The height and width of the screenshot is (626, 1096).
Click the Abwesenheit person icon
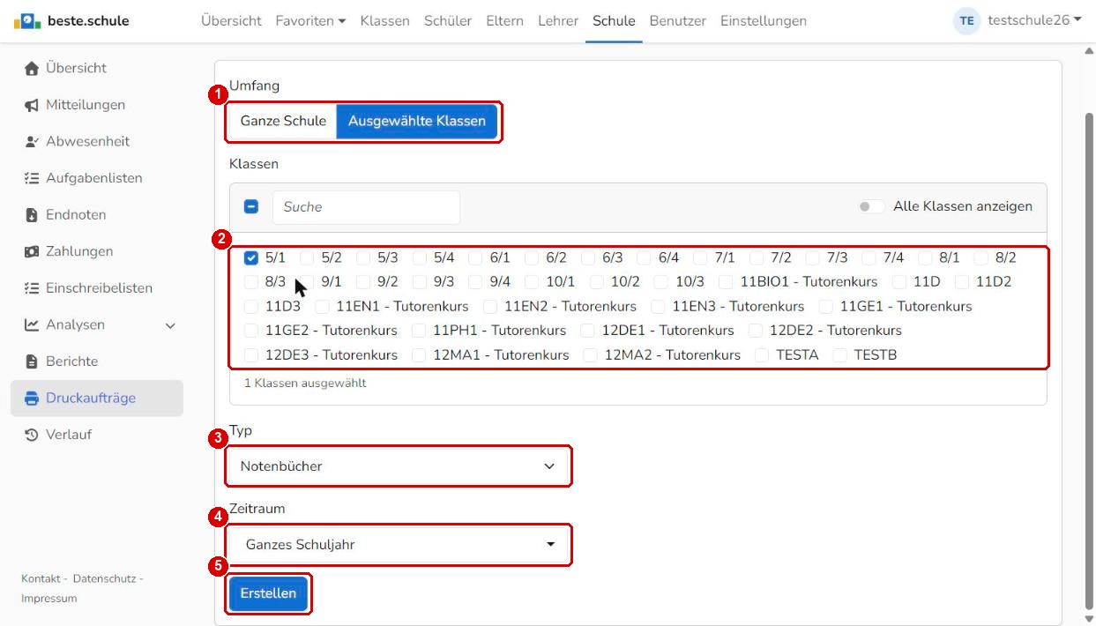tap(32, 141)
